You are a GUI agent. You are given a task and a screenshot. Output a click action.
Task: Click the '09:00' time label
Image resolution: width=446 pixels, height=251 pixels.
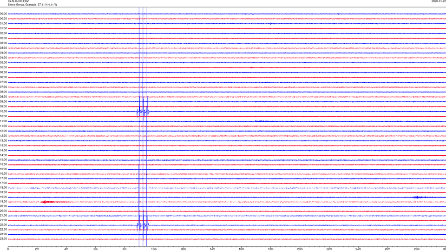(4, 102)
